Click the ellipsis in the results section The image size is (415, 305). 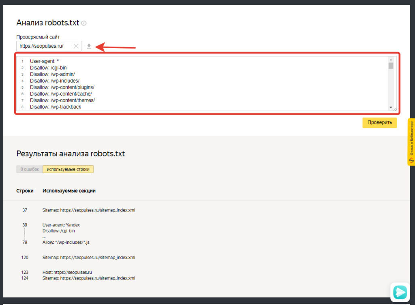(44, 237)
